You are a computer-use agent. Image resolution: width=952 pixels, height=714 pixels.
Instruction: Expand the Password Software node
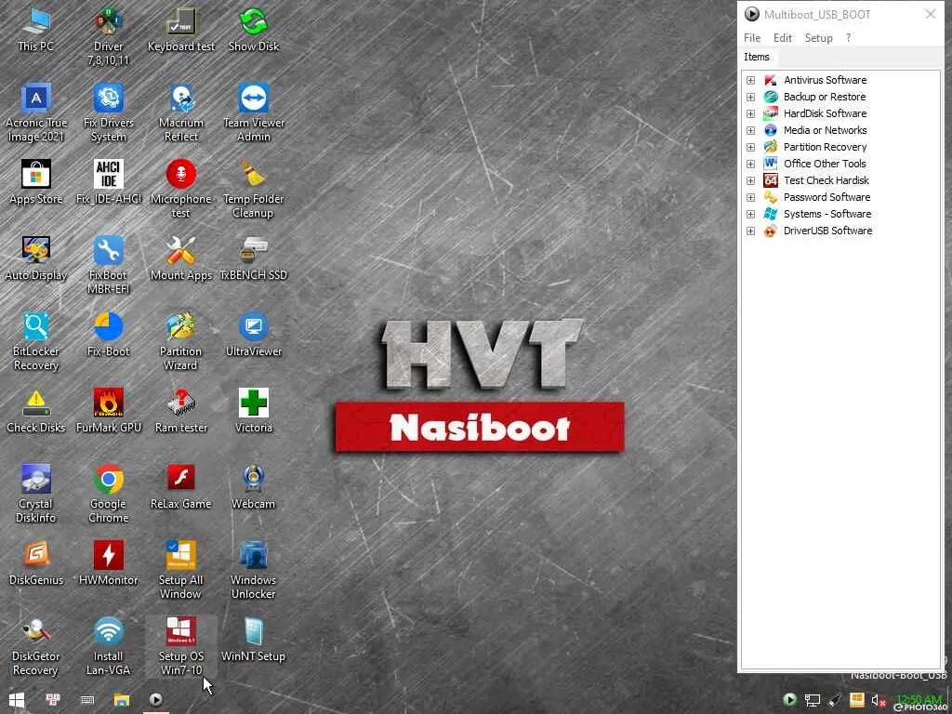[x=750, y=197]
